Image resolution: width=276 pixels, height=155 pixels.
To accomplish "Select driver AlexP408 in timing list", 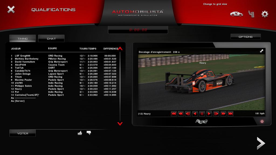I will click(x=20, y=65).
